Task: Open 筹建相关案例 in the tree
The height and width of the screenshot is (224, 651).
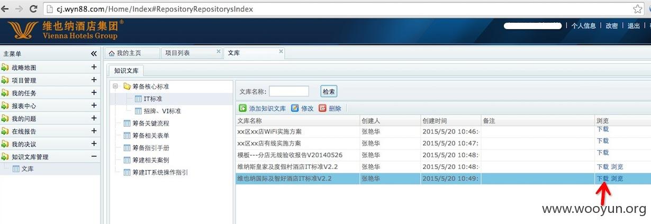Action: (150, 160)
